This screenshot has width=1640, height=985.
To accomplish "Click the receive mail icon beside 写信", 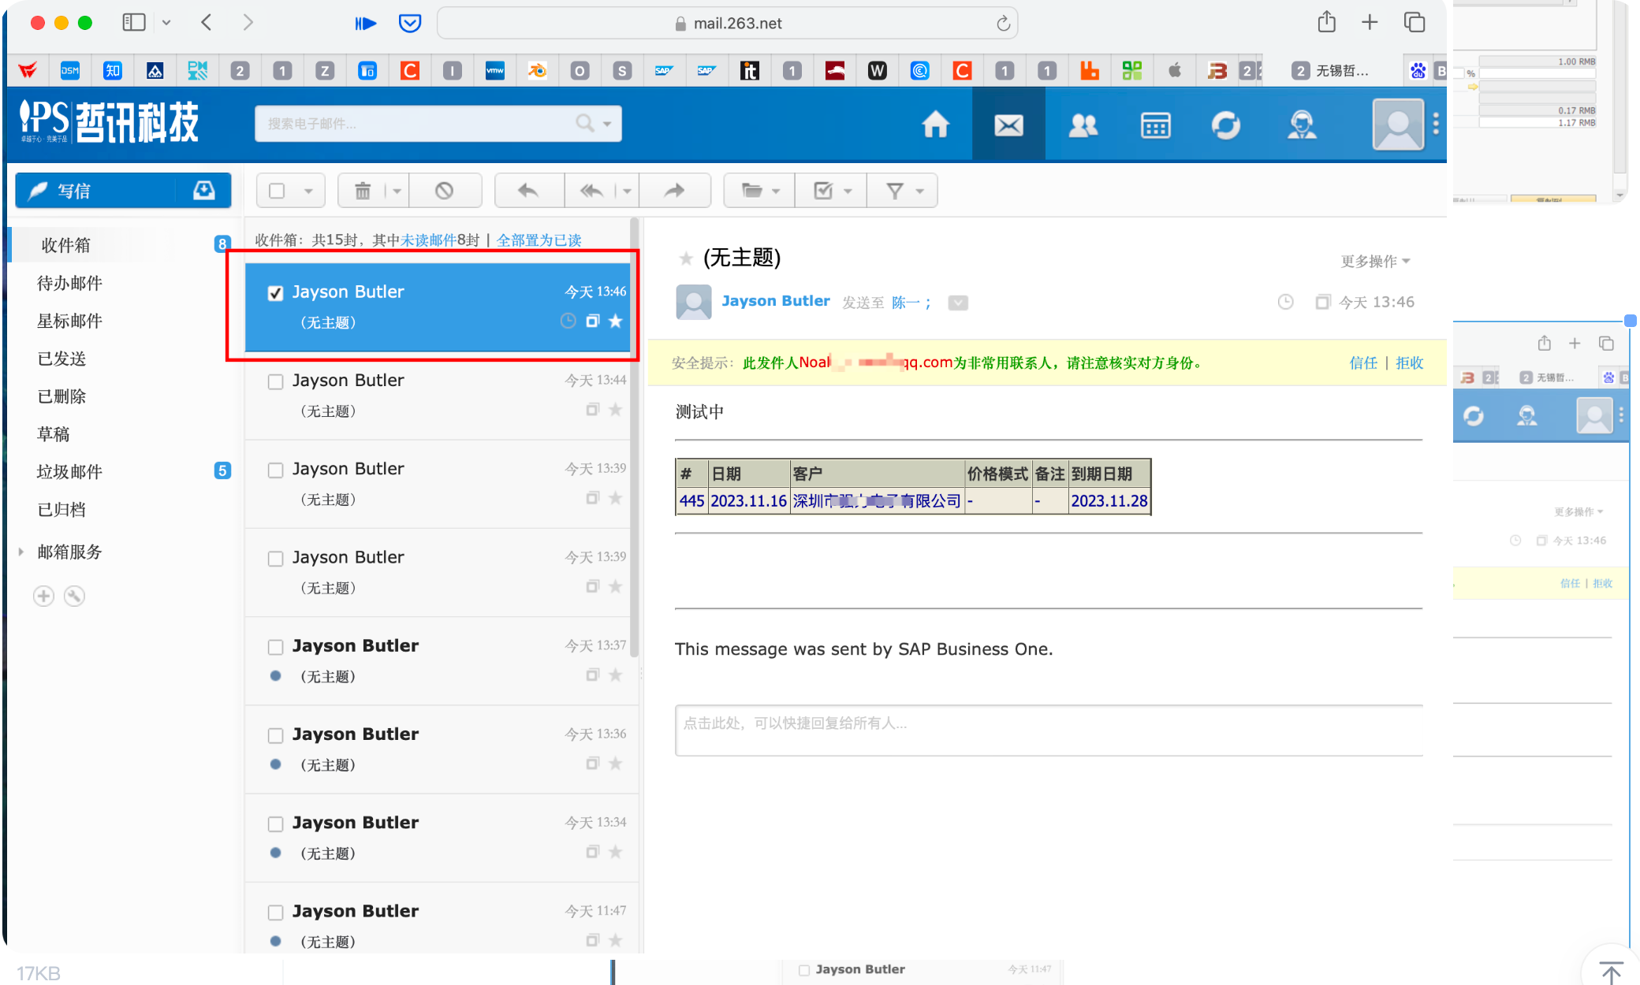I will click(x=203, y=191).
